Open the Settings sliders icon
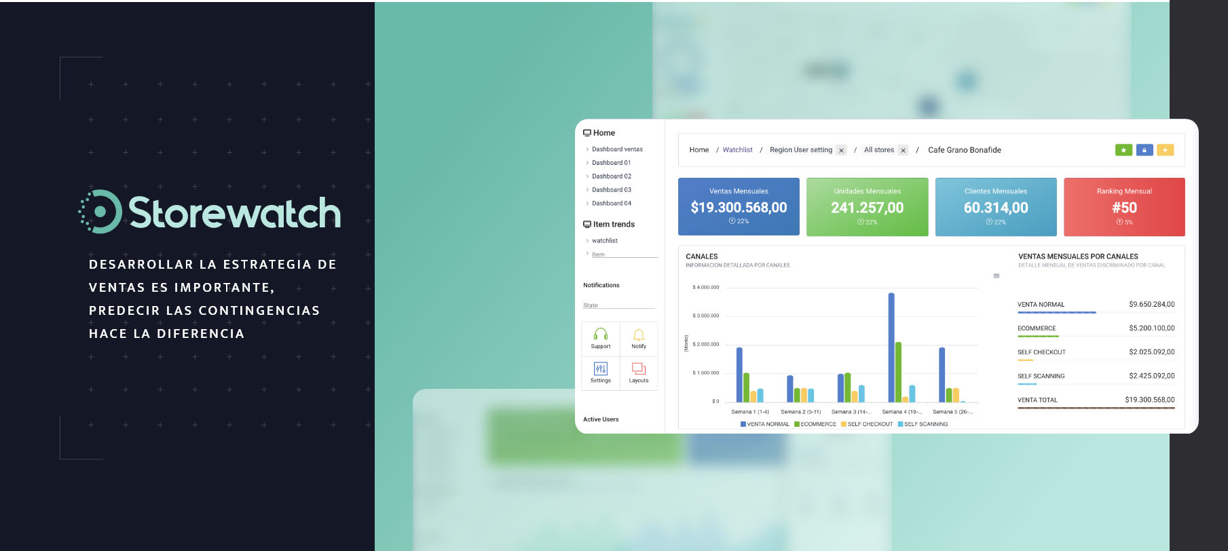 pos(601,368)
